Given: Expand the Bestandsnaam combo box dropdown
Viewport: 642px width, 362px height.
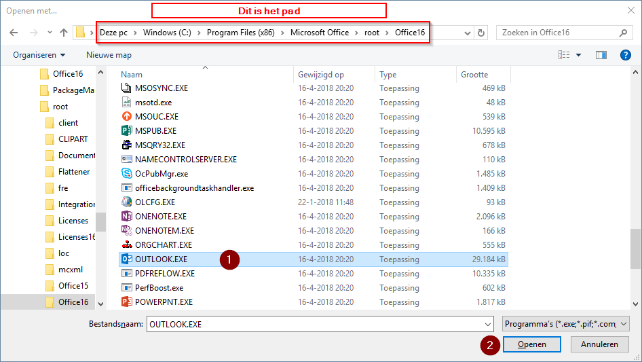Looking at the screenshot, I should 488,324.
